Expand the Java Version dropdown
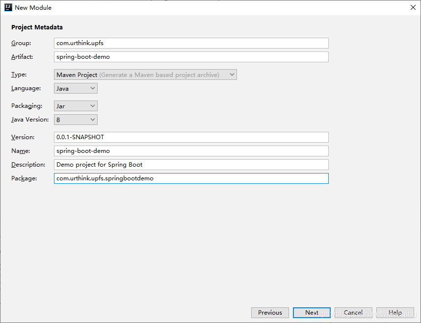The image size is (421, 323). click(76, 120)
